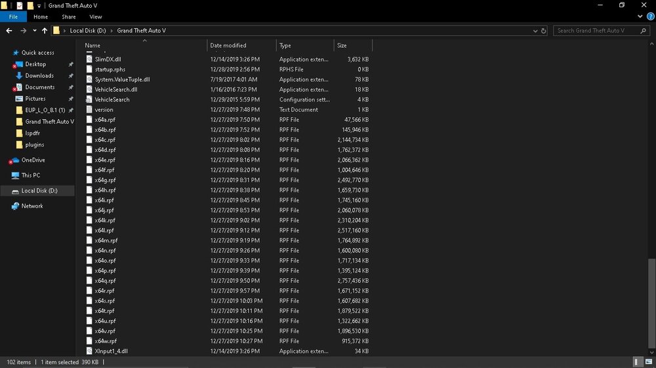Open the EUP_L_O_8.1 (1) pinned folder
656x368 pixels.
coord(45,110)
